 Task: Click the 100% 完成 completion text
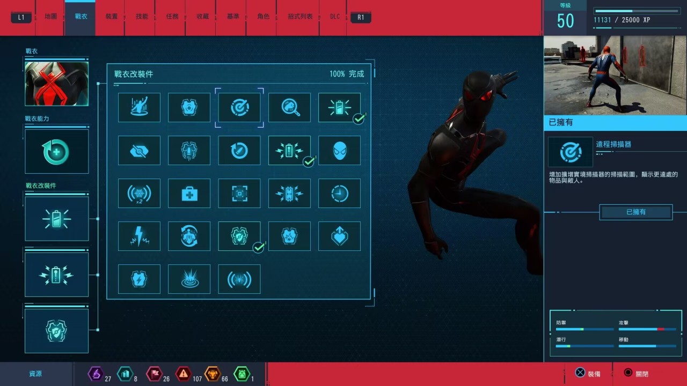[347, 74]
